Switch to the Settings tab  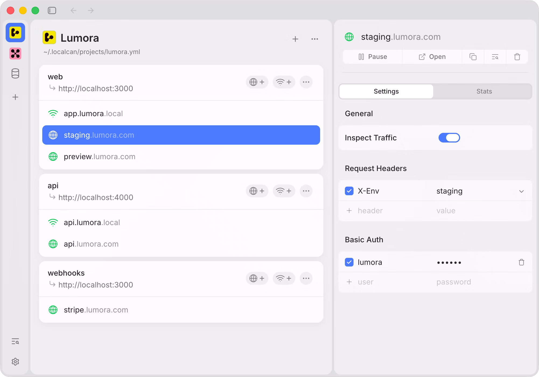[x=386, y=91]
